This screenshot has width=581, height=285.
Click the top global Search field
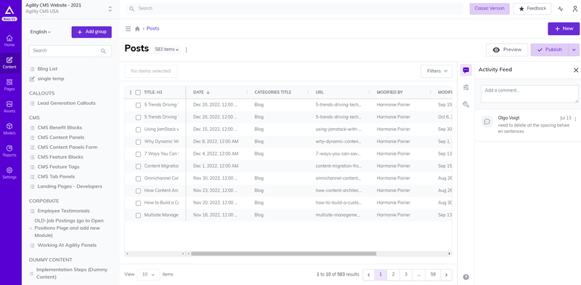pyautogui.click(x=295, y=9)
